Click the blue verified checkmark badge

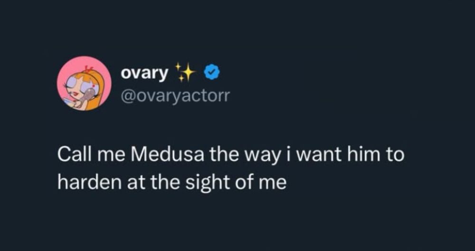212,73
